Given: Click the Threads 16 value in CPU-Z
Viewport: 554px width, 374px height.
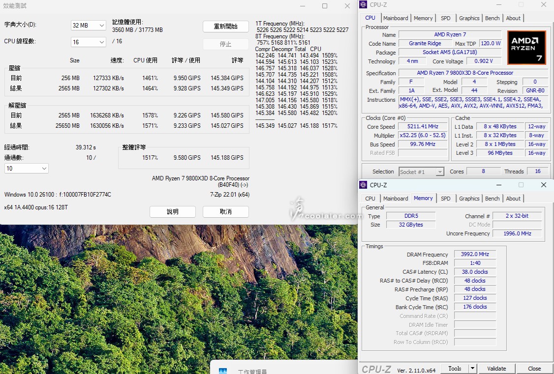Looking at the screenshot, I should pos(537,171).
